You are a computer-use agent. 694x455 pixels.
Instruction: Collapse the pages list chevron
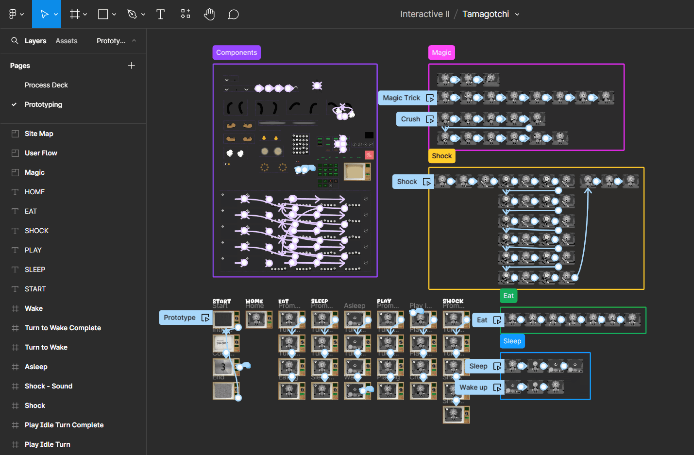coord(134,41)
